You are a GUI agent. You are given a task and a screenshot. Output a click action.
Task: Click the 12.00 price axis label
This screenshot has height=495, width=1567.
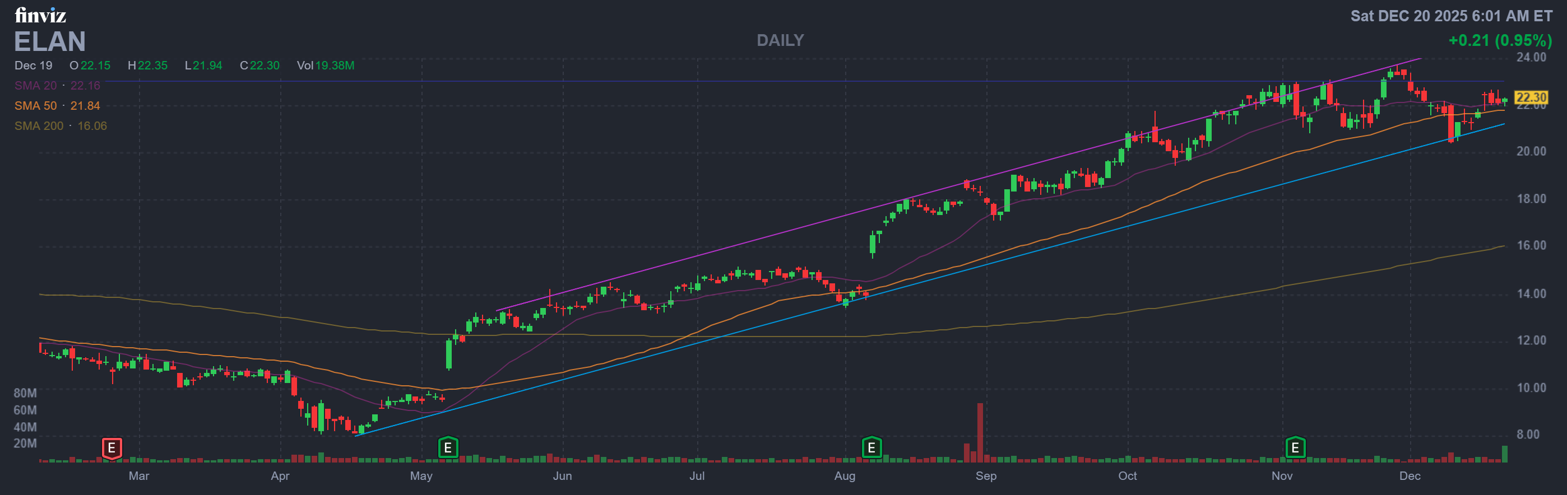point(1531,340)
